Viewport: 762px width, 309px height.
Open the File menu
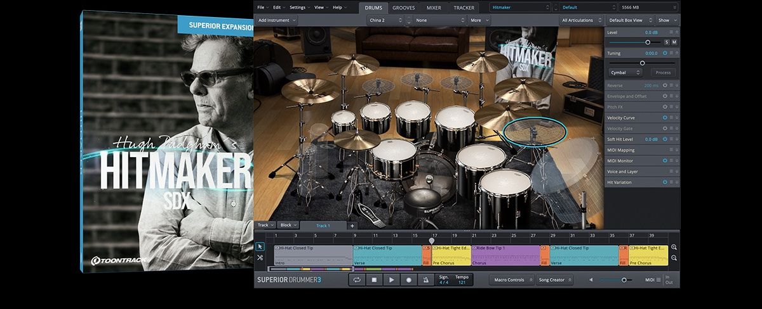click(262, 7)
